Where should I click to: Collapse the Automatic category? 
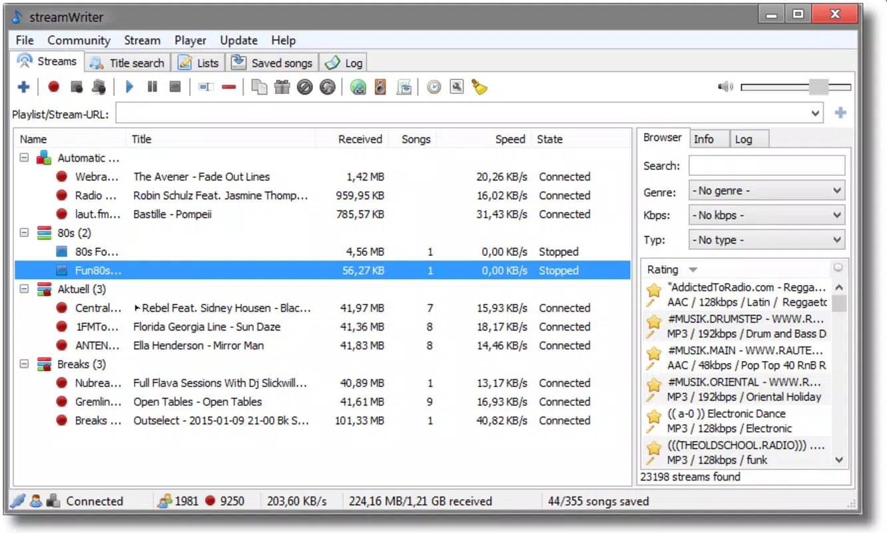[x=24, y=158]
